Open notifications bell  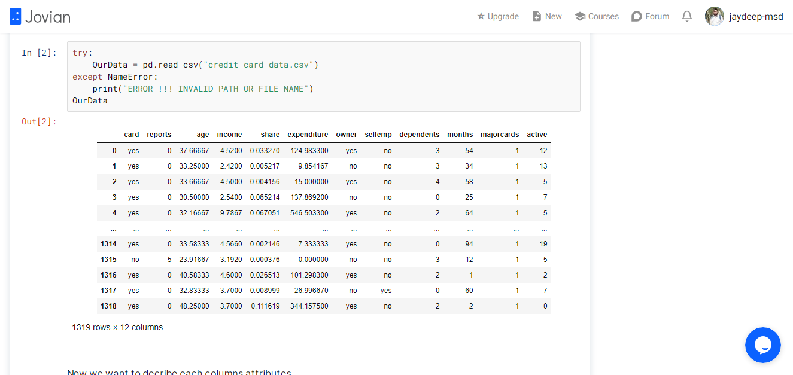pos(687,16)
